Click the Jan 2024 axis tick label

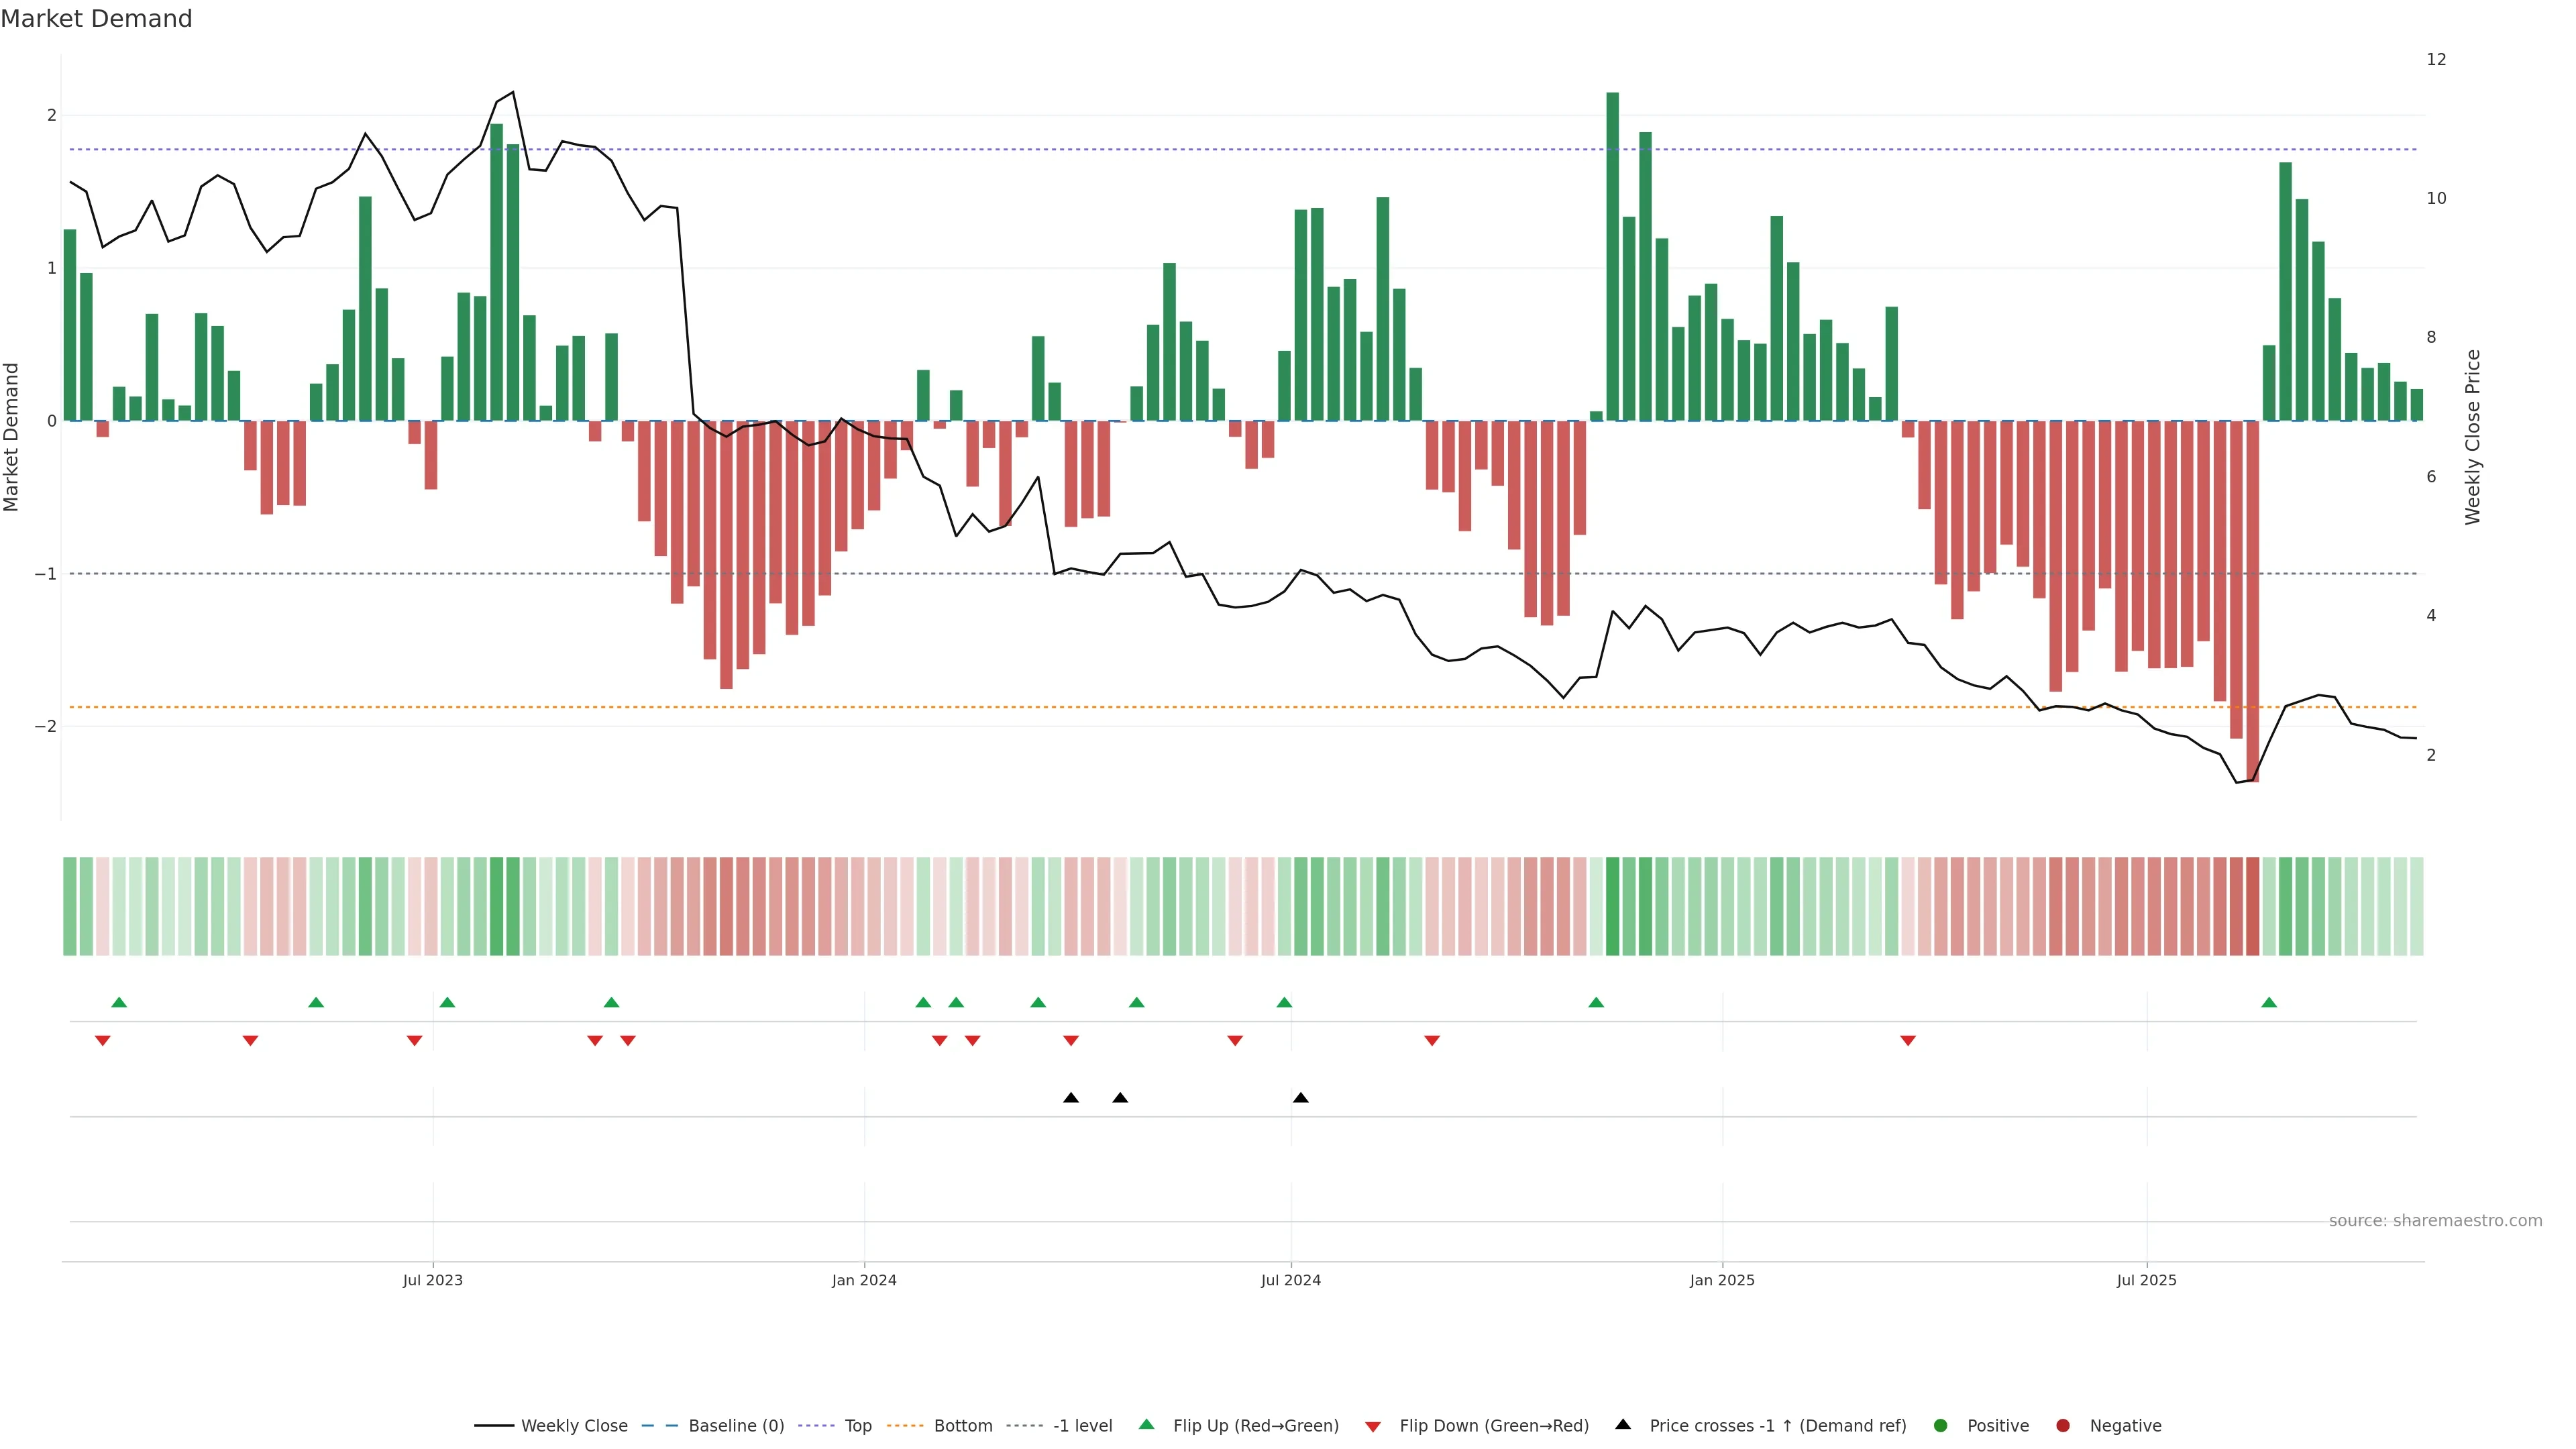coord(864,1280)
